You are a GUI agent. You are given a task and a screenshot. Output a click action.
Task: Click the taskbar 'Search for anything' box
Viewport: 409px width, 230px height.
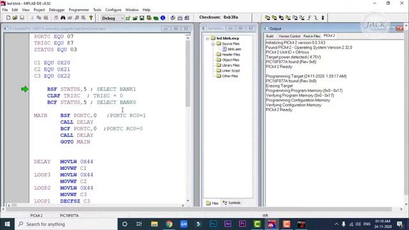tap(66, 224)
